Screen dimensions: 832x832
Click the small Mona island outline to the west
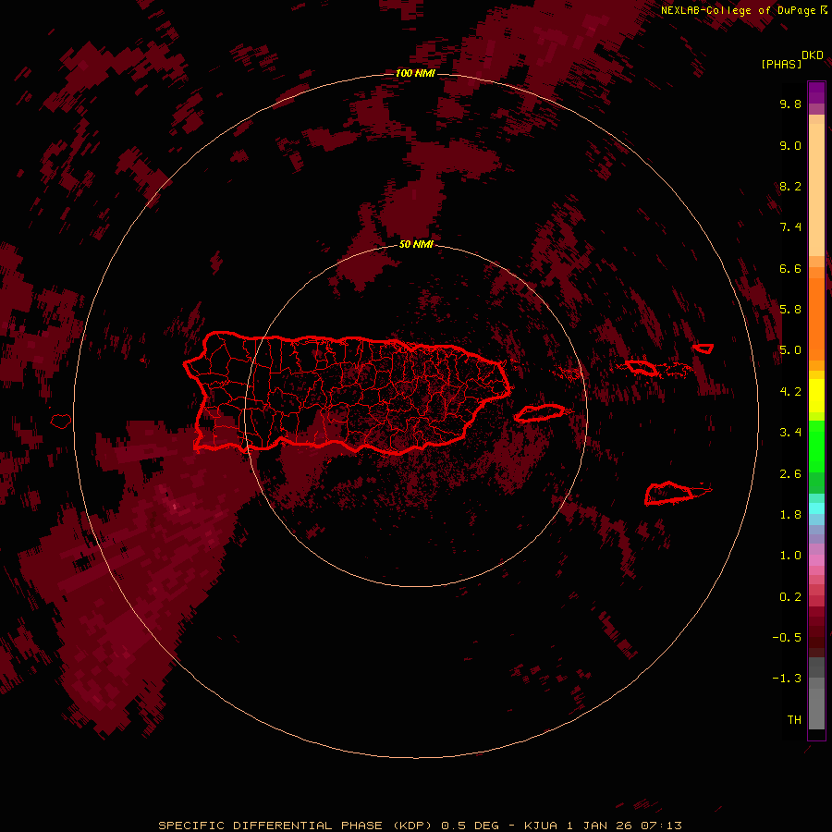tap(61, 422)
